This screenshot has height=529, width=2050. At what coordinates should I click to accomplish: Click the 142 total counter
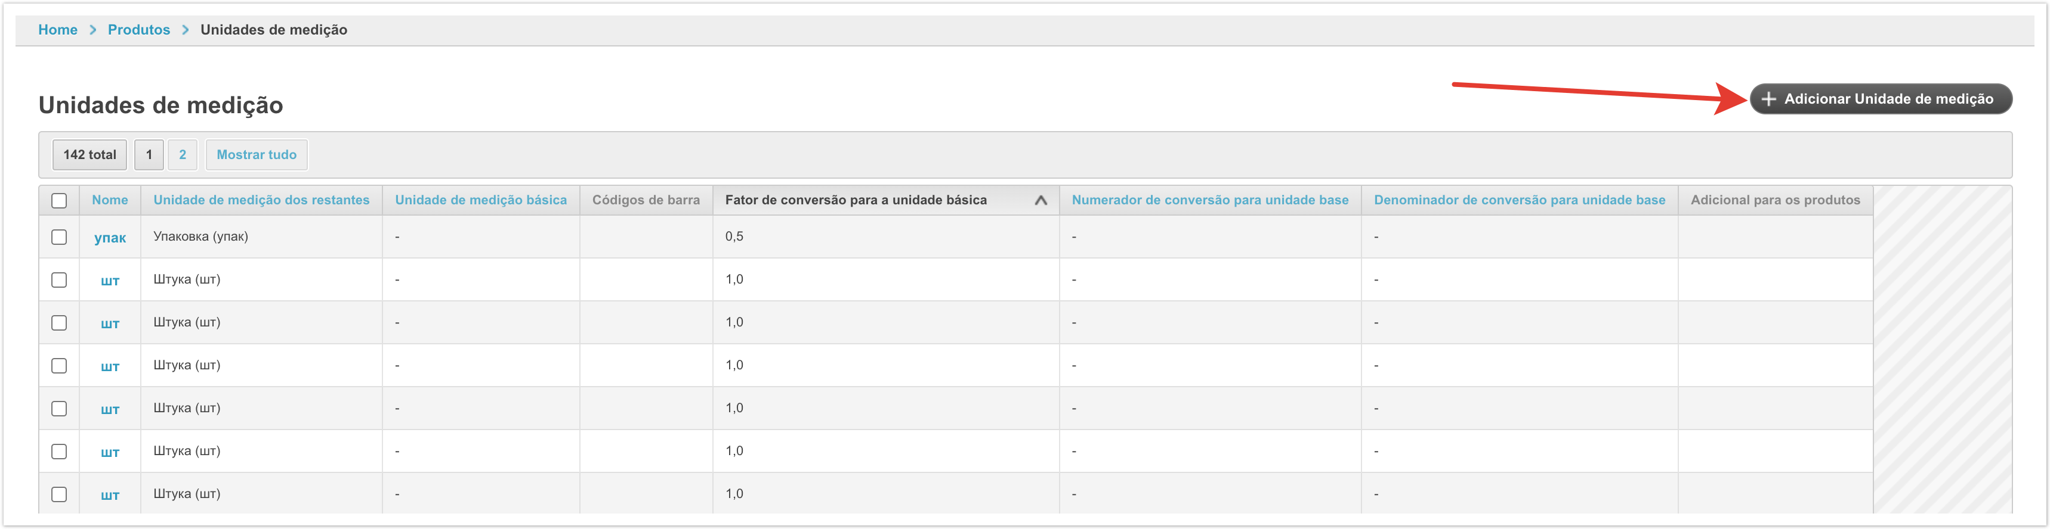coord(89,155)
